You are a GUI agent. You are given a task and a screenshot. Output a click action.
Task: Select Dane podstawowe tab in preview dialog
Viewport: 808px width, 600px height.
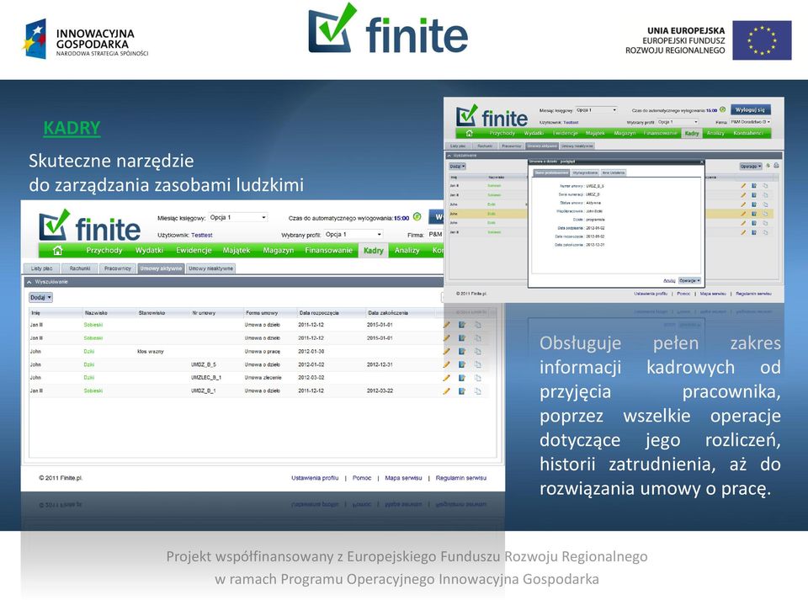[x=551, y=173]
